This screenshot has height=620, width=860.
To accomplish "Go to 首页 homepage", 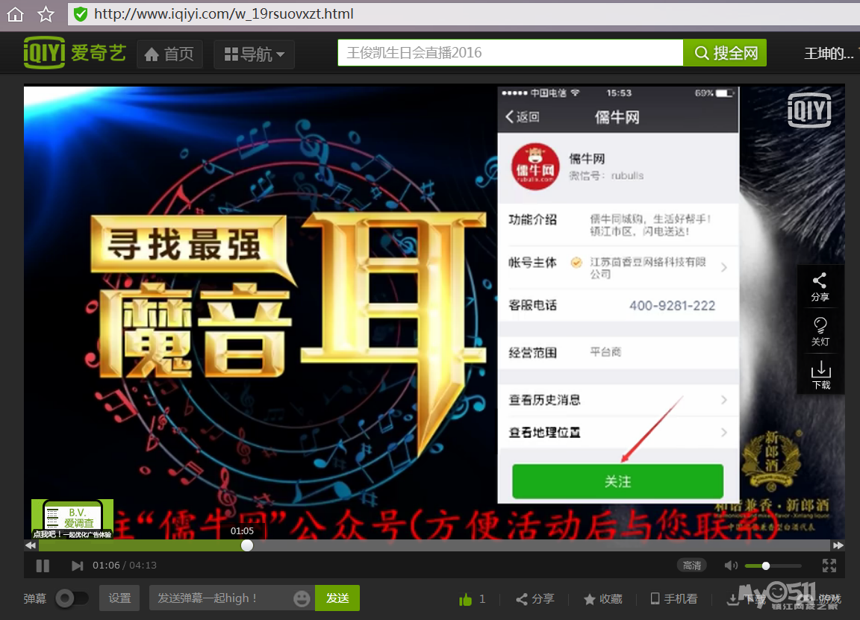I will tap(169, 53).
